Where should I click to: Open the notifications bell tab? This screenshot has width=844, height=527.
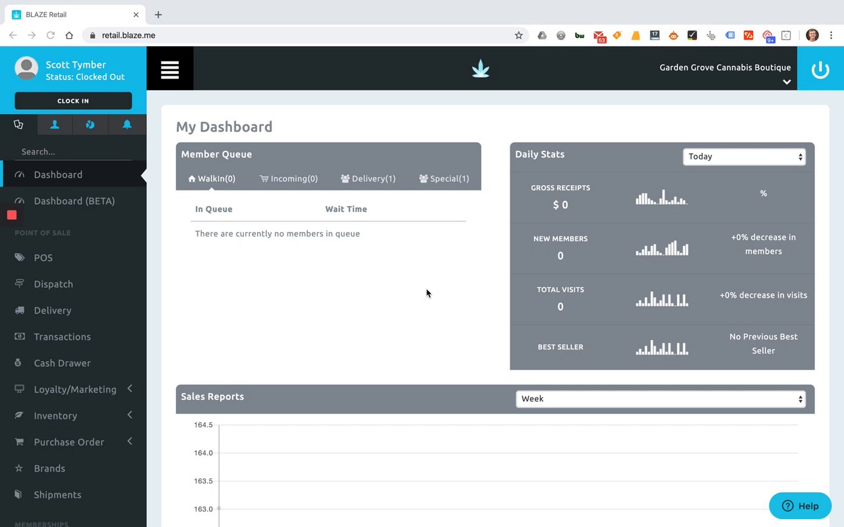127,125
